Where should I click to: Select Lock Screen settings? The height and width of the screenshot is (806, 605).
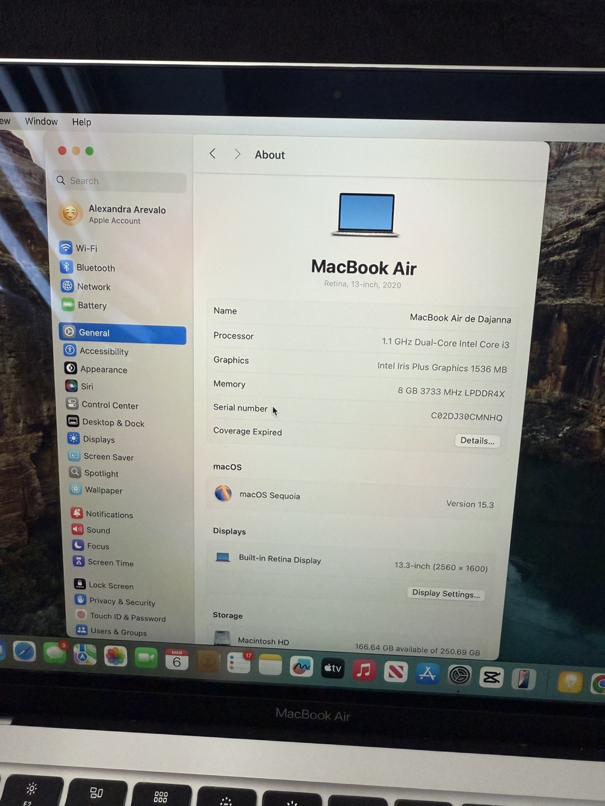coord(104,585)
